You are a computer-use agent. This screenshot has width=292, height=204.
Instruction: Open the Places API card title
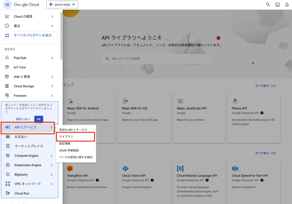239,108
